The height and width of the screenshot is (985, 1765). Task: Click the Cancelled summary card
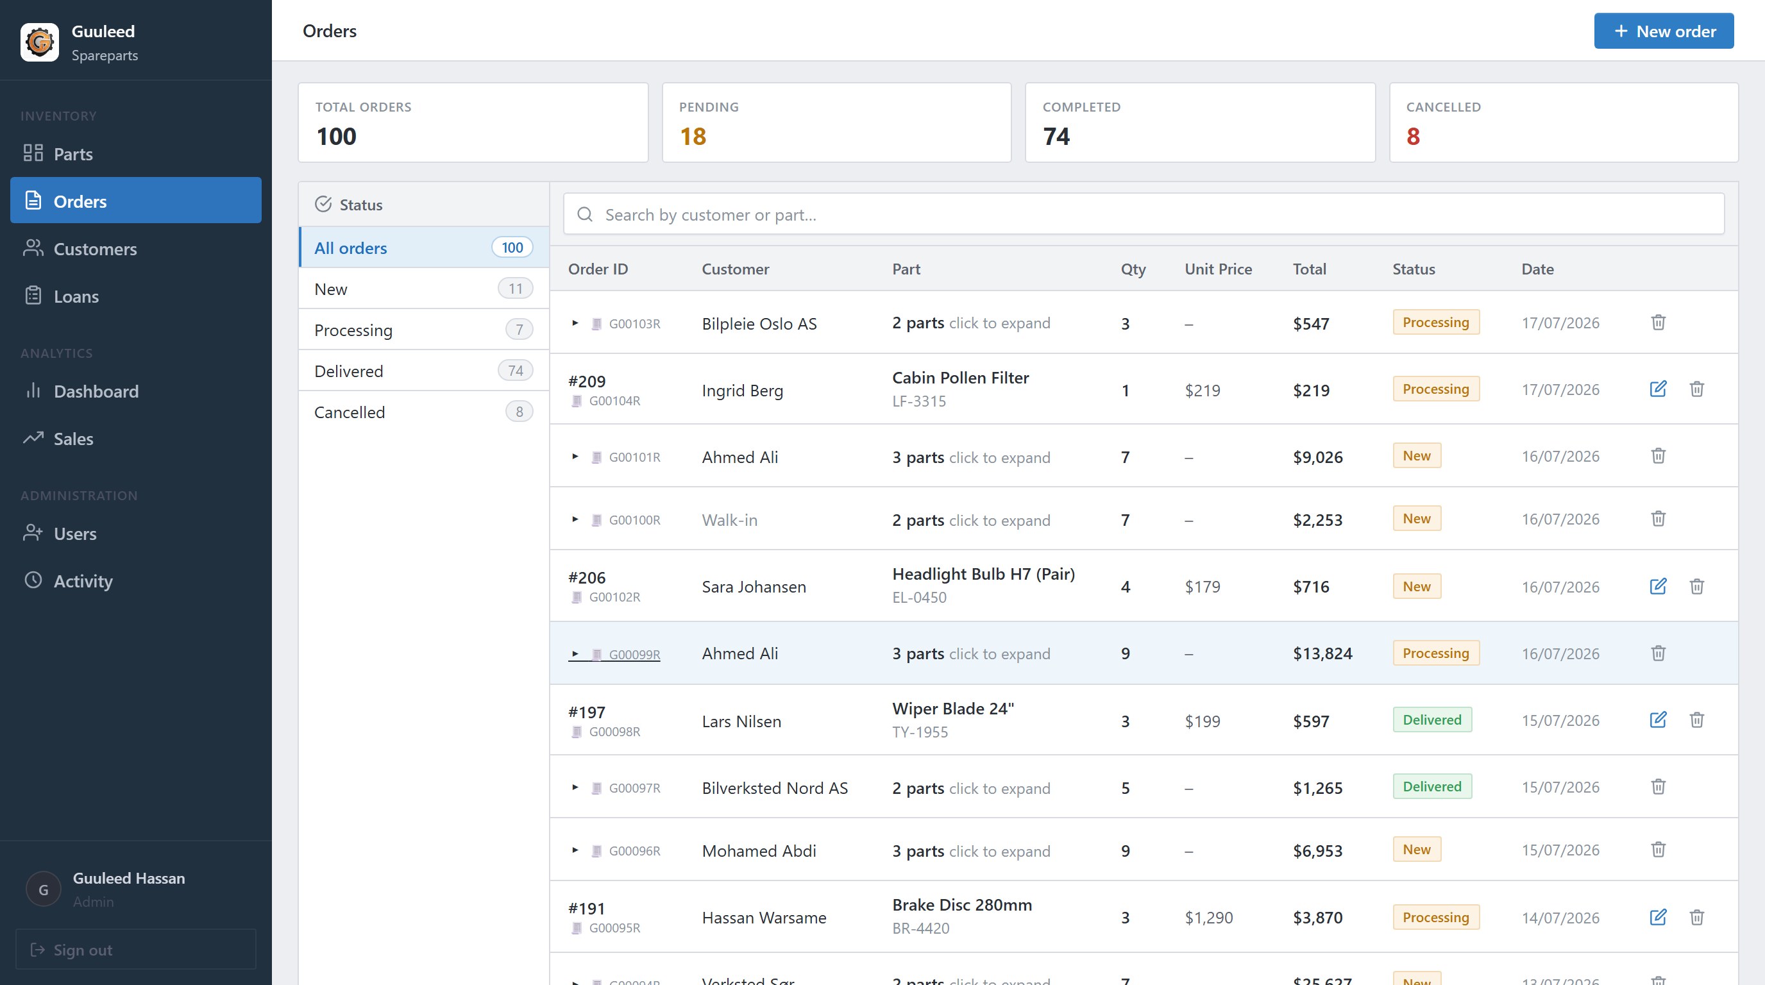pos(1564,122)
